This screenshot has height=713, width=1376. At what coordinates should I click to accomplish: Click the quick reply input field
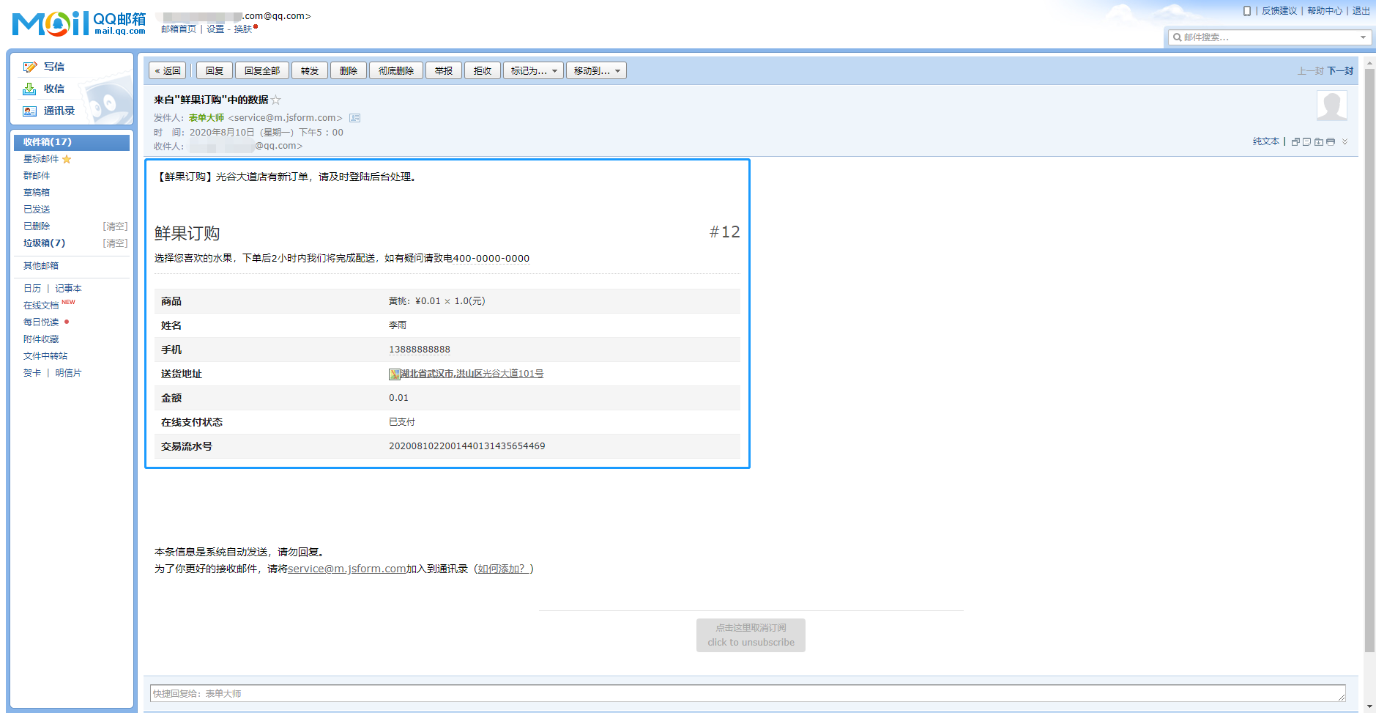point(747,693)
